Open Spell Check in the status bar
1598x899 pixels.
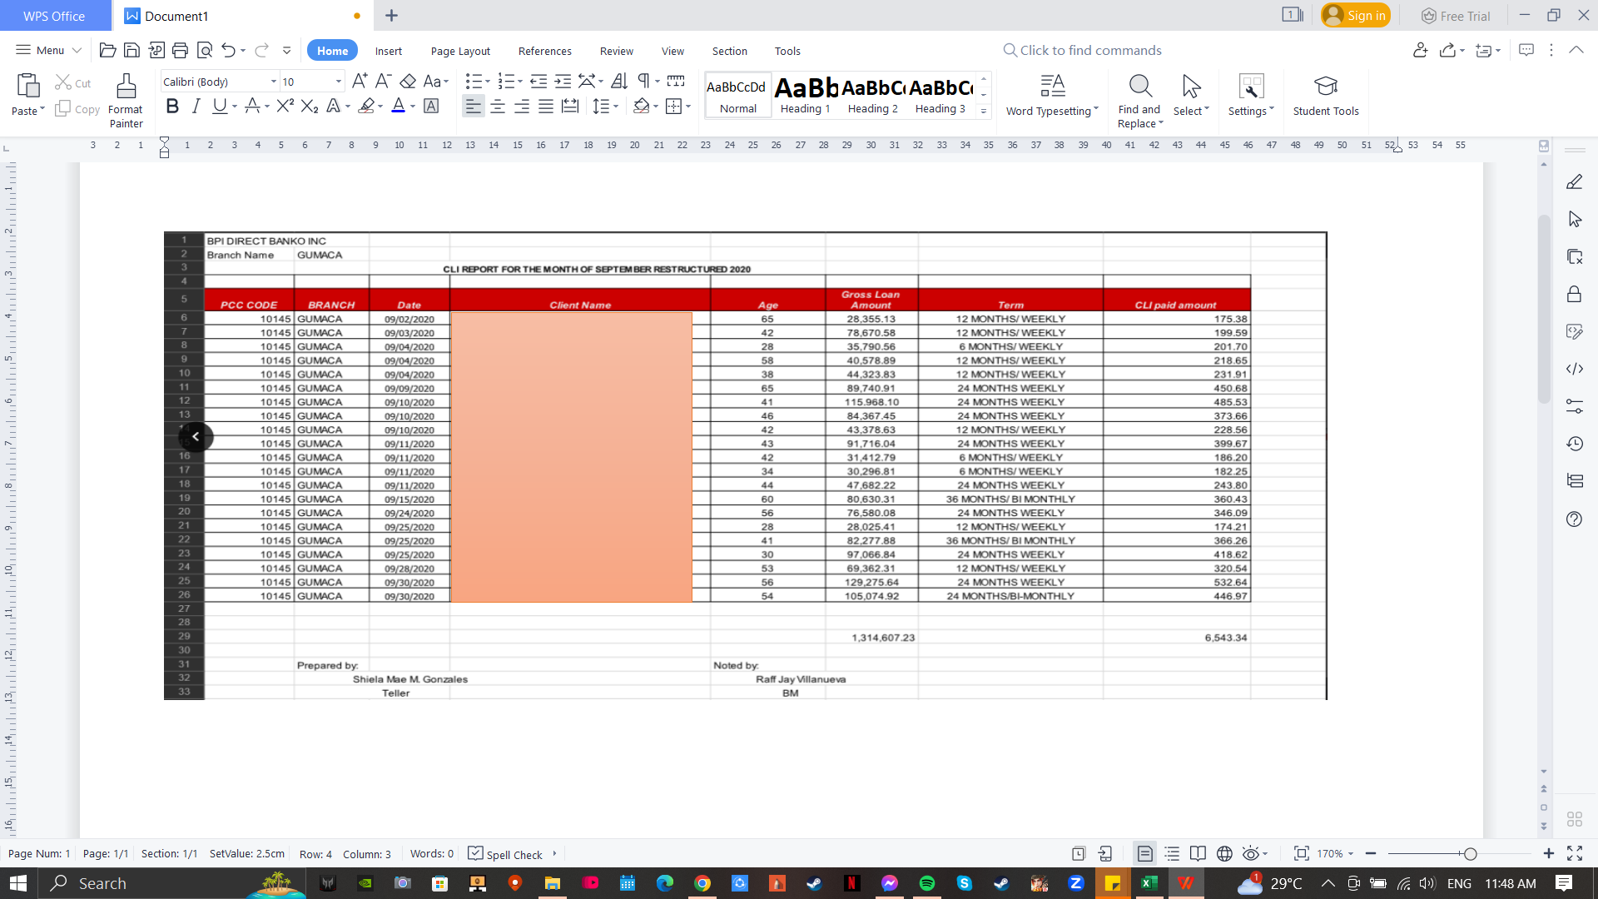pyautogui.click(x=505, y=854)
